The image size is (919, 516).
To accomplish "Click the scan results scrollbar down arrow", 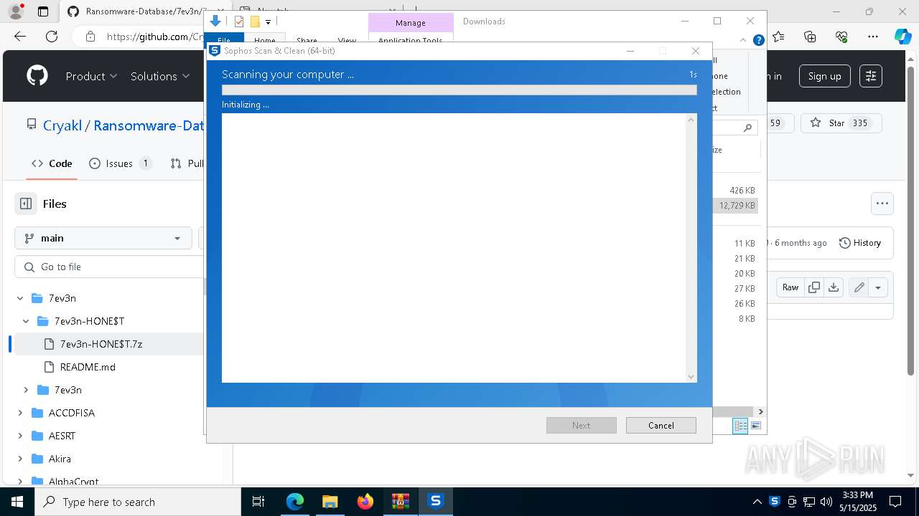I will coord(691,377).
